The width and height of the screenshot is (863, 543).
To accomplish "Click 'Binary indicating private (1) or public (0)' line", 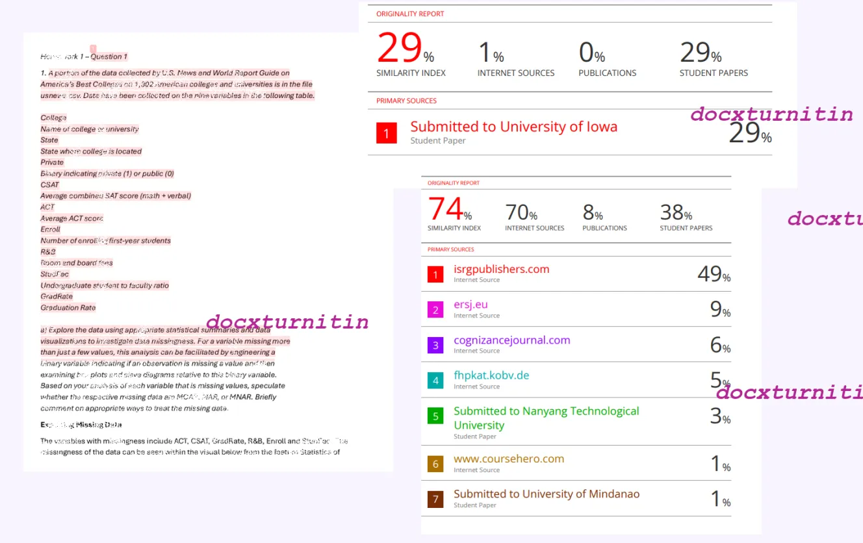I will coord(107,173).
